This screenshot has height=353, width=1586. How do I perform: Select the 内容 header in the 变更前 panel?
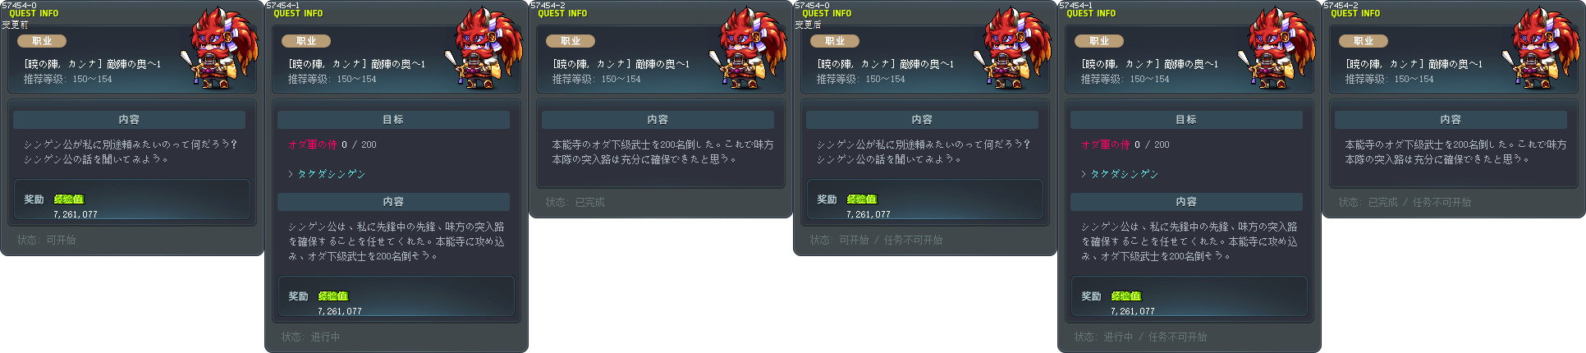(129, 120)
